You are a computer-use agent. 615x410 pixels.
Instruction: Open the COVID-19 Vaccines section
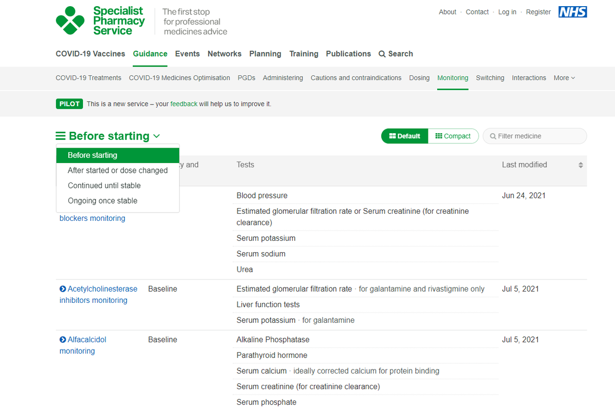[x=90, y=54]
